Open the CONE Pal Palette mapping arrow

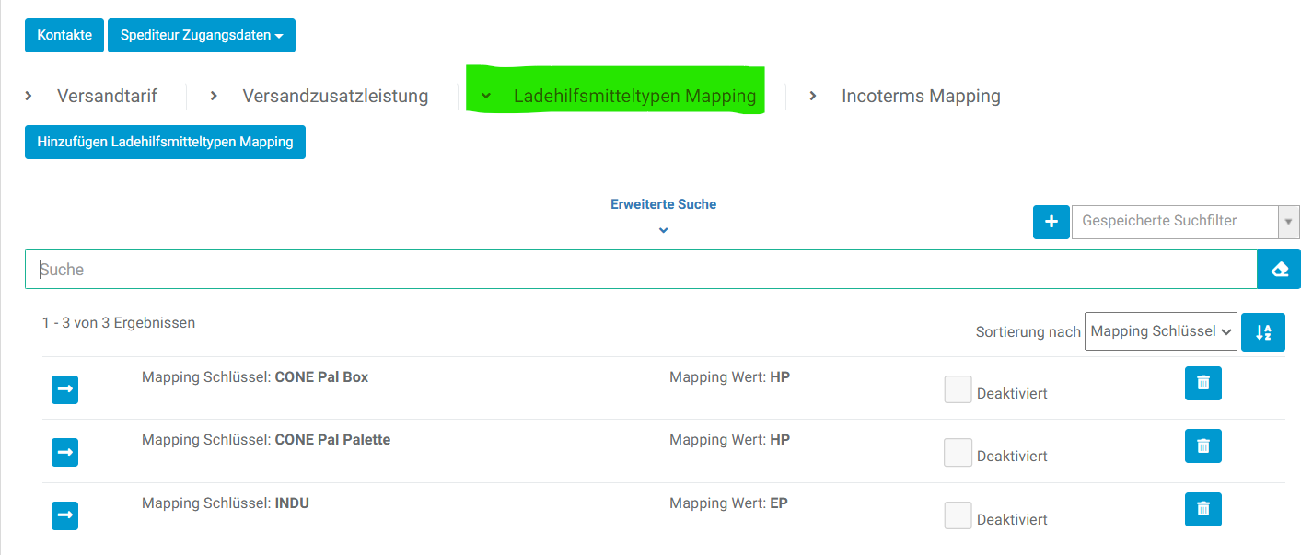click(64, 452)
